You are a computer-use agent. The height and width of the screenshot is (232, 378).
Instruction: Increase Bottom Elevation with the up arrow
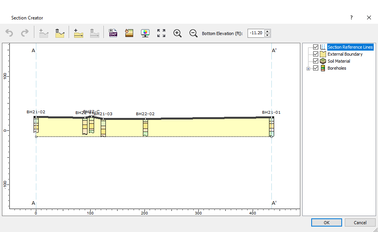(x=268, y=31)
